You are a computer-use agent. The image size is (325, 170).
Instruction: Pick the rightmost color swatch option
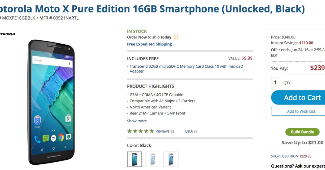pos(171,159)
